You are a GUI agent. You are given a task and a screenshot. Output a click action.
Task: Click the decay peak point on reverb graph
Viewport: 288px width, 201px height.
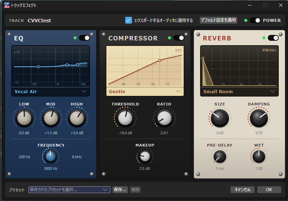[x=203, y=58]
